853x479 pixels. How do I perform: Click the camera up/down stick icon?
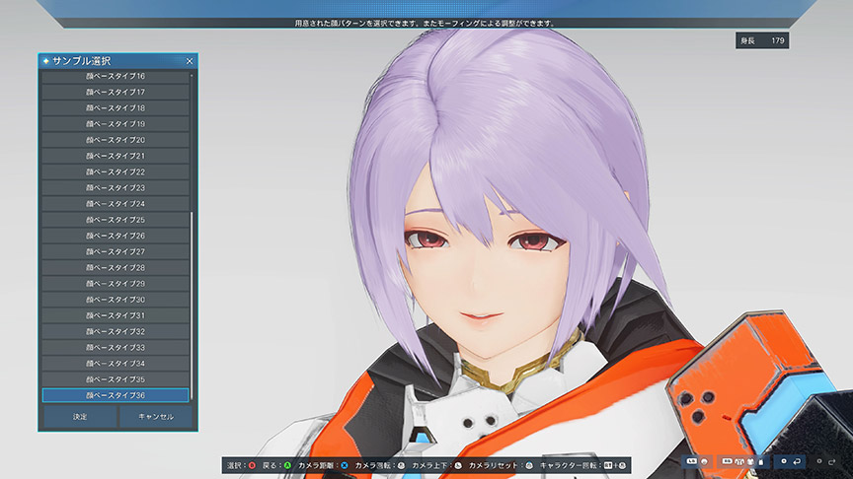[458, 464]
